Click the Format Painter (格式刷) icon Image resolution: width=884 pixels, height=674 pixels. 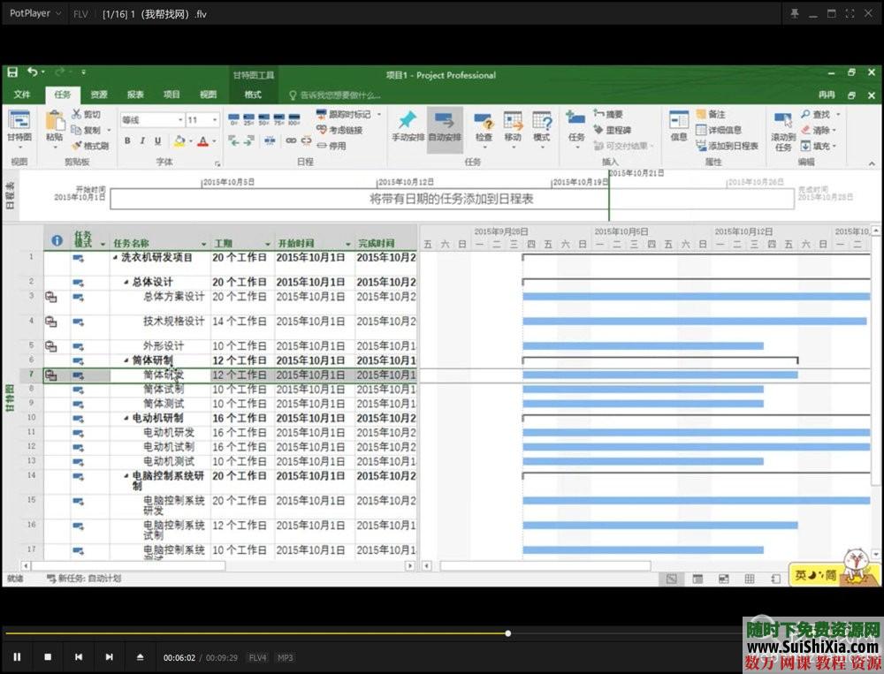click(x=89, y=145)
